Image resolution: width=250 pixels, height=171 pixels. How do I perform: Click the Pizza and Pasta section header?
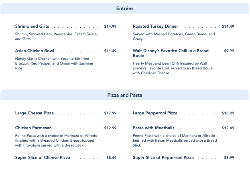[125, 95]
